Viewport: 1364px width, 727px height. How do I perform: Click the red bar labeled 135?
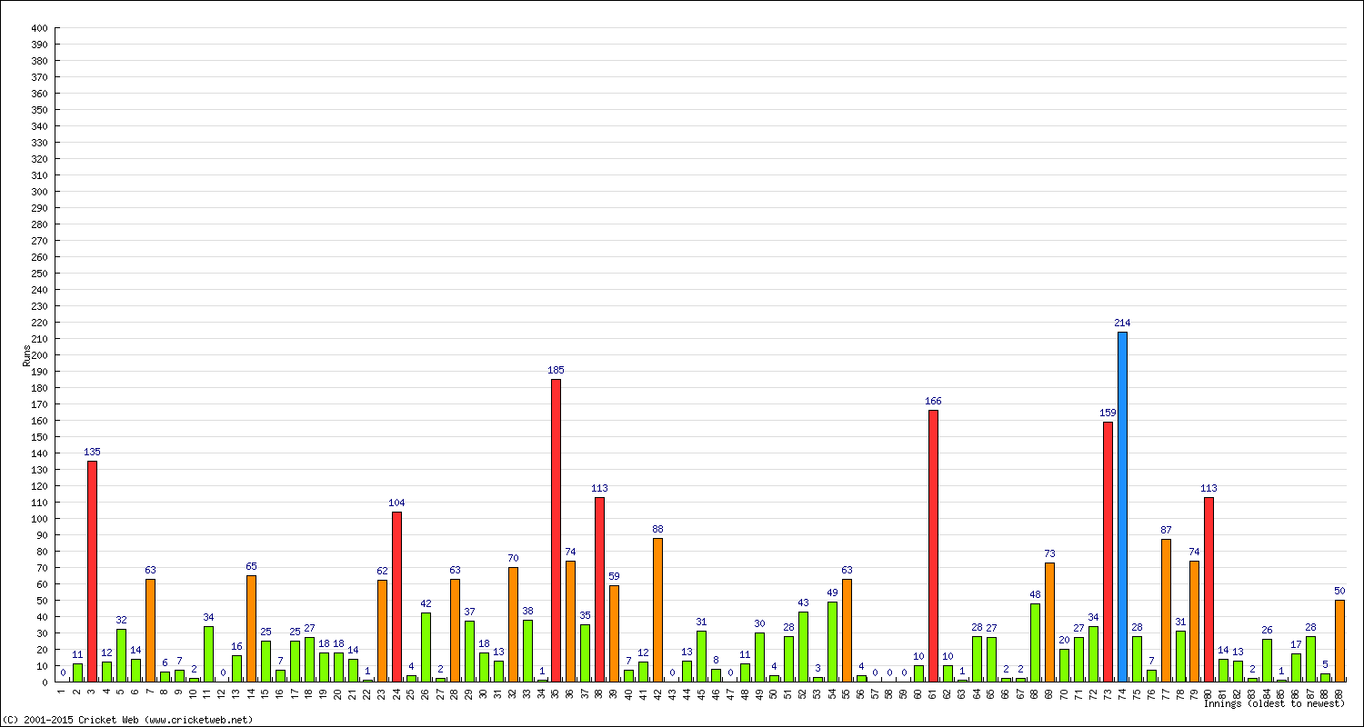pyautogui.click(x=92, y=572)
